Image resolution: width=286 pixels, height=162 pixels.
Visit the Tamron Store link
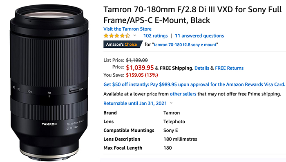click(127, 29)
